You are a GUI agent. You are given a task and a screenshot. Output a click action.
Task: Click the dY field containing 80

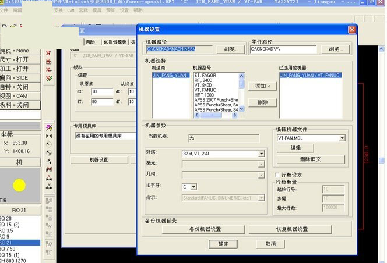102,102
